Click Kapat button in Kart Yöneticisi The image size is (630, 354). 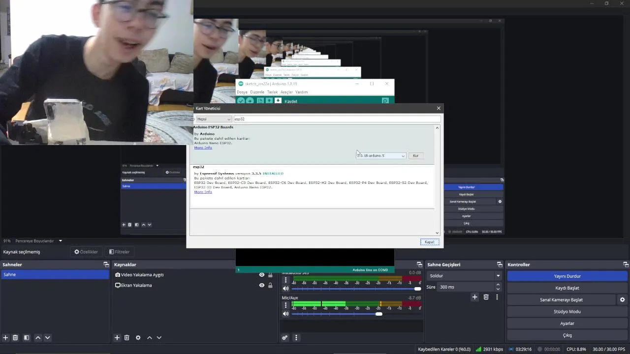pyautogui.click(x=430, y=242)
